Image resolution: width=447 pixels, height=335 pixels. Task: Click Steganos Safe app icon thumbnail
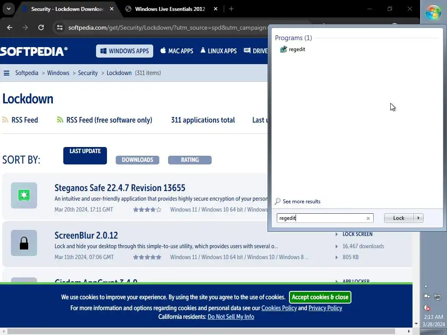[x=24, y=195]
